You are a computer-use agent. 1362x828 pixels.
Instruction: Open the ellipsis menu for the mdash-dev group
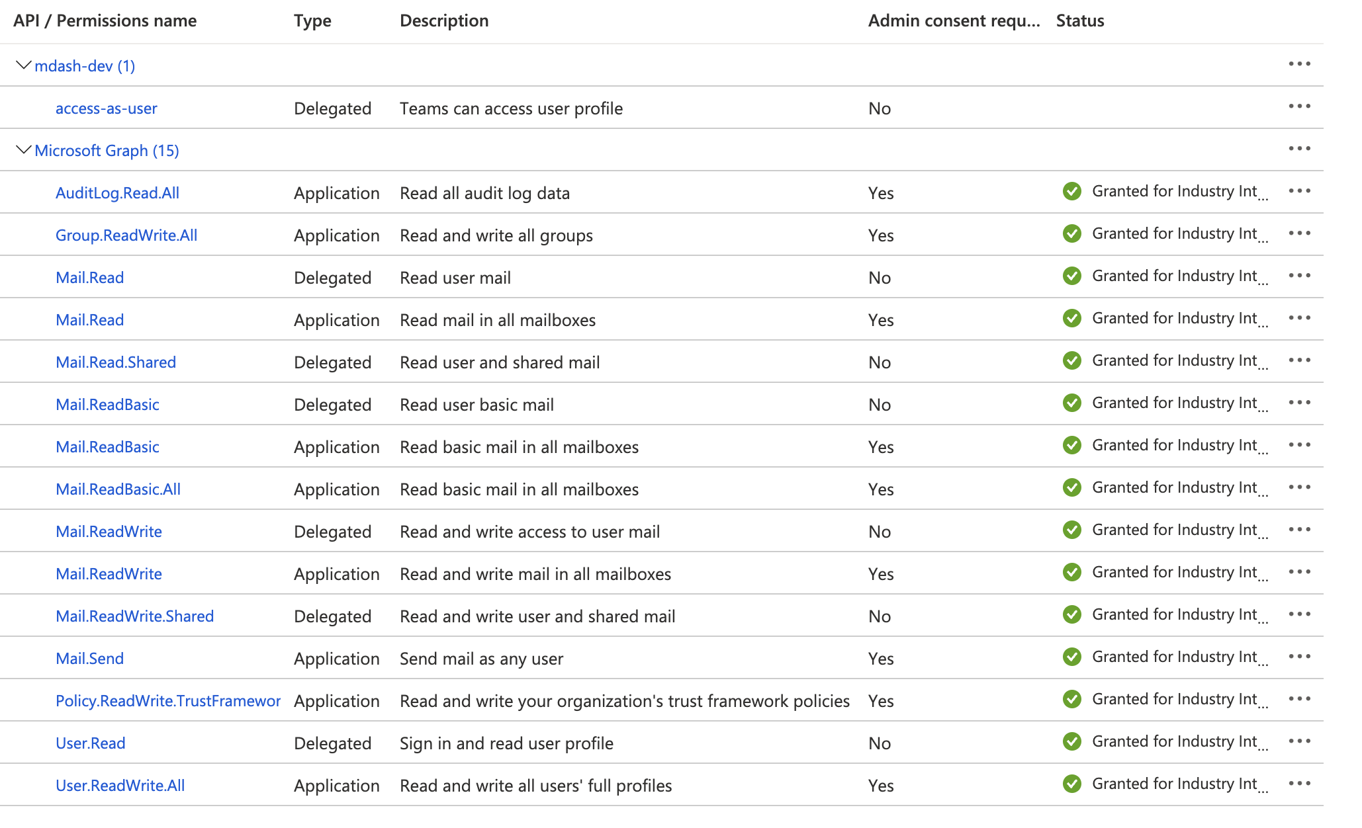click(x=1300, y=64)
